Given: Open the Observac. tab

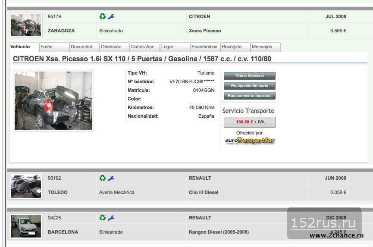Looking at the screenshot, I should click(x=114, y=47).
